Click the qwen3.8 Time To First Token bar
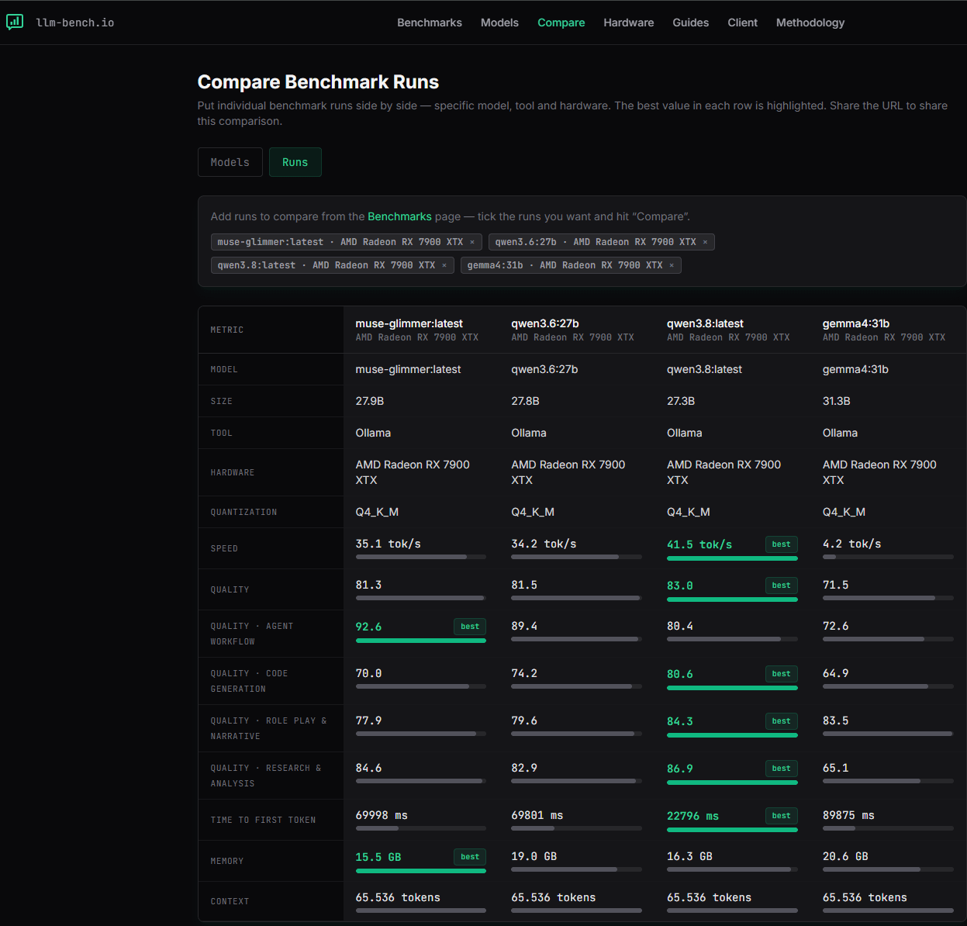This screenshot has width=967, height=926. click(732, 830)
